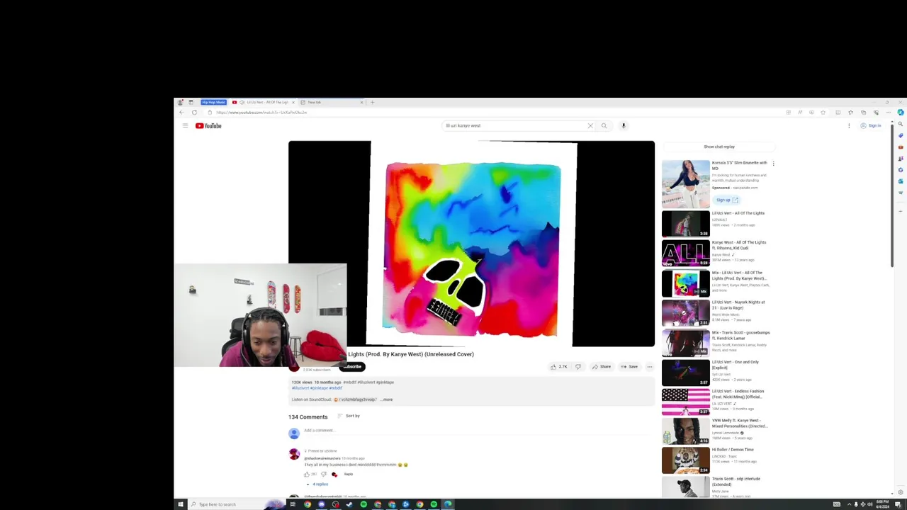Like the video with thumbs-up 2.7K
This screenshot has height=510, width=907.
click(x=559, y=367)
